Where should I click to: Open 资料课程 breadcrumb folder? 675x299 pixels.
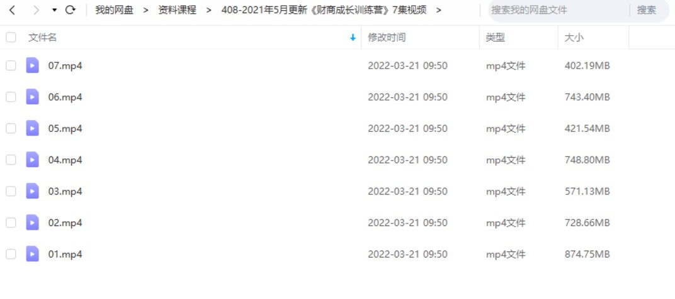coord(178,10)
